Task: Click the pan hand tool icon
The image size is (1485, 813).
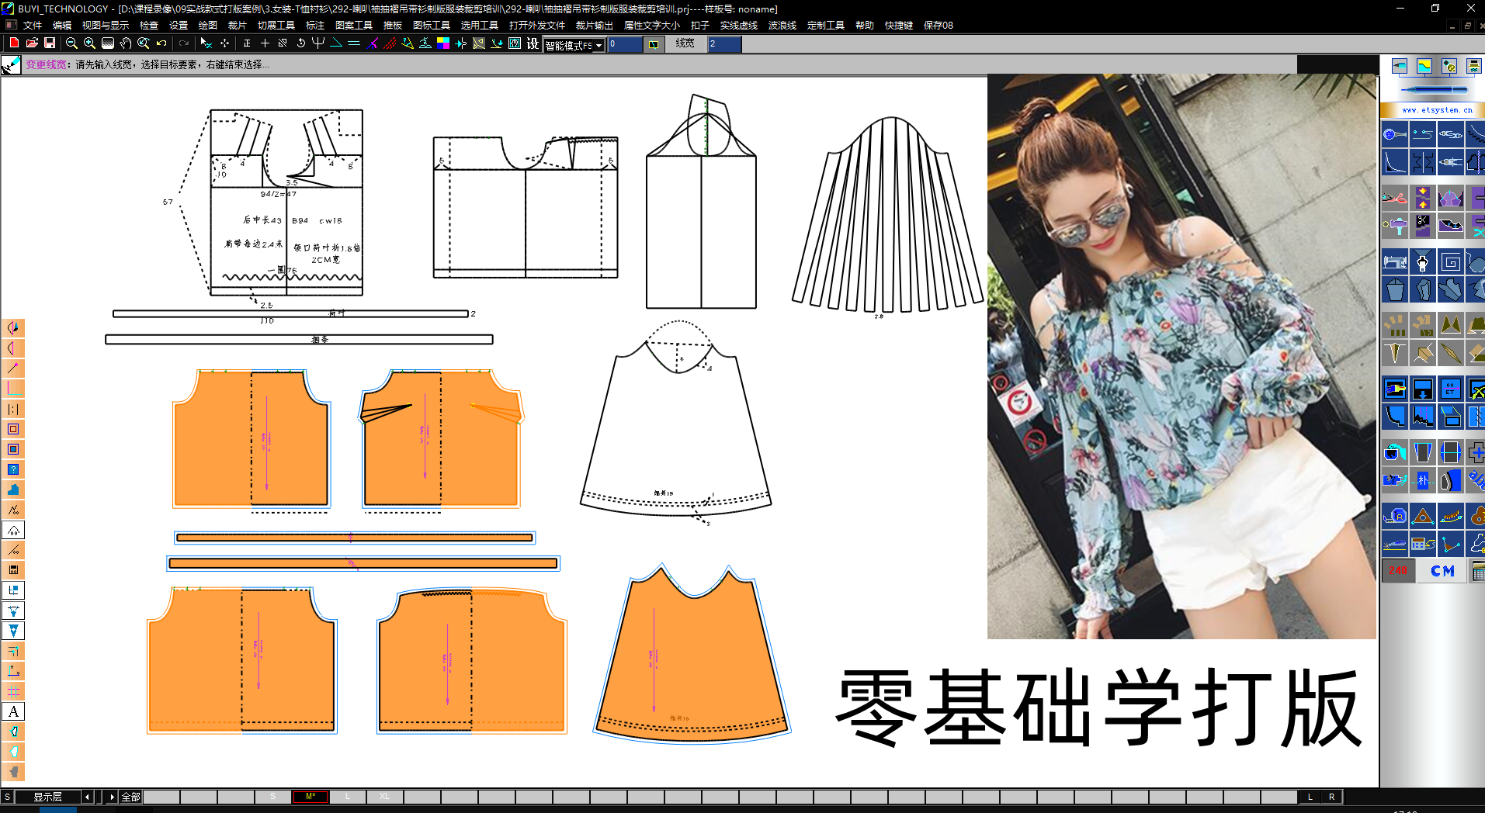Action: coord(125,43)
